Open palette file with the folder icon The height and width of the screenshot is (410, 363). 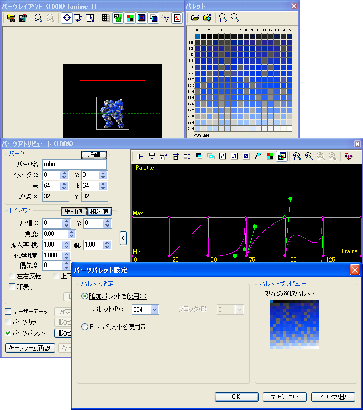(195, 17)
